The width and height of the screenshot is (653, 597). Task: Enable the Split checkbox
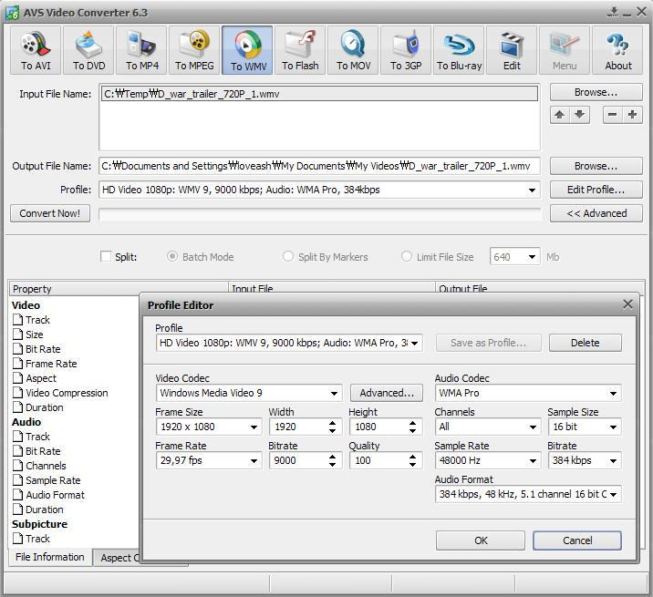[x=106, y=256]
